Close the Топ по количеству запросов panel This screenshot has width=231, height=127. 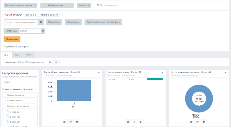point(225,72)
